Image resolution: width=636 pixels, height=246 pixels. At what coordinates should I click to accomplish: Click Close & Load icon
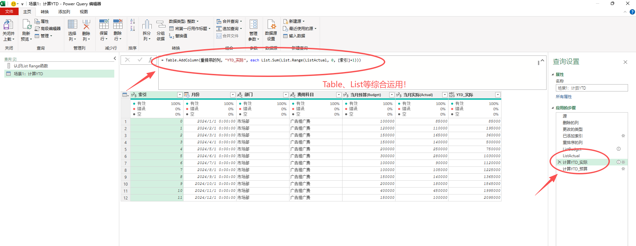pyautogui.click(x=8, y=25)
